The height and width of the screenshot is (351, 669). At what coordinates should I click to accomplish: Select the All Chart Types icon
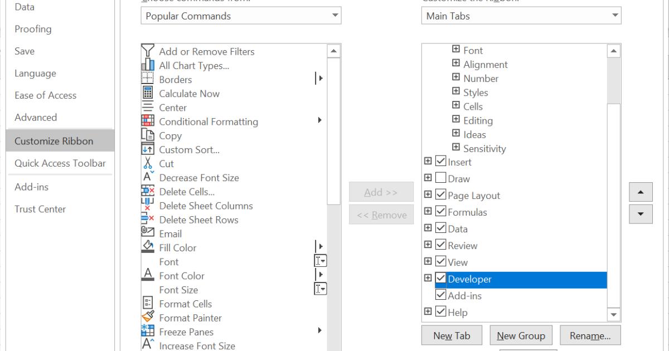click(148, 65)
